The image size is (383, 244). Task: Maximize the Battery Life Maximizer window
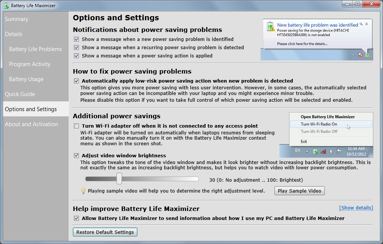pos(357,4)
